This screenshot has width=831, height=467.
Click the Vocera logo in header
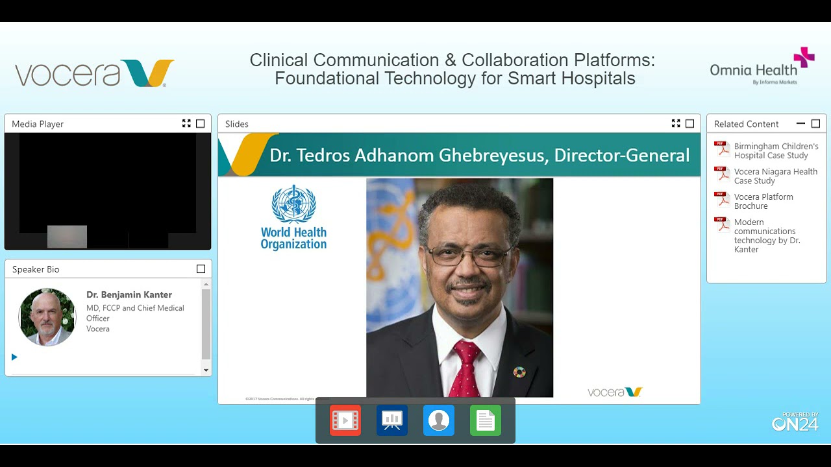pos(95,73)
